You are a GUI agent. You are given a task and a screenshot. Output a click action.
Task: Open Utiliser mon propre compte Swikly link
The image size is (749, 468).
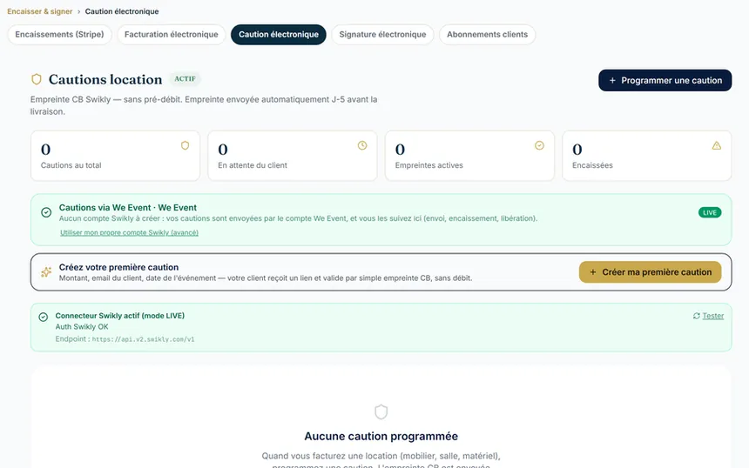pos(129,233)
